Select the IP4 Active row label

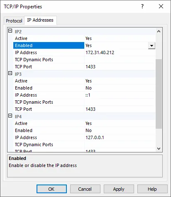(21, 123)
